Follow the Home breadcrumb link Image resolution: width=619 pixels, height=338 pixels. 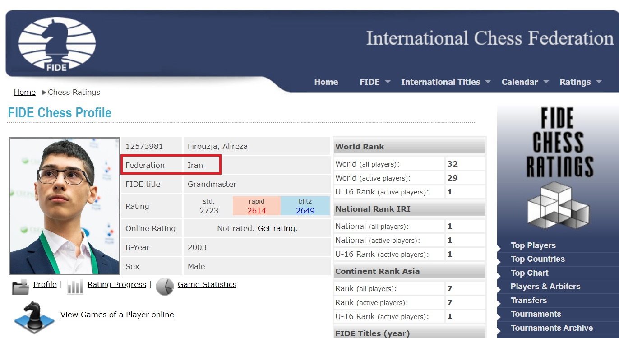[24, 92]
